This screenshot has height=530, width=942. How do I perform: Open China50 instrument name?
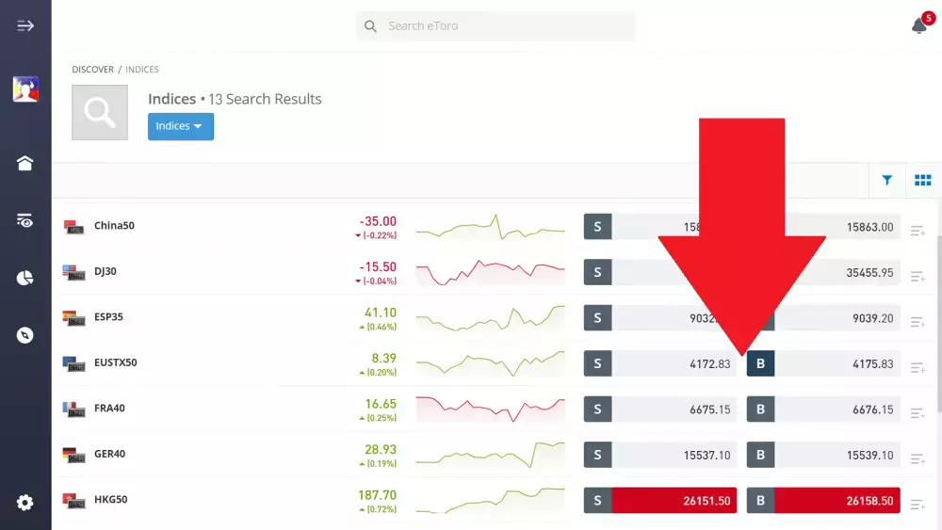(x=114, y=226)
